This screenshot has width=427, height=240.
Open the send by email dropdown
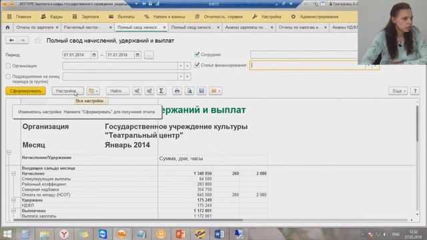coord(216,91)
